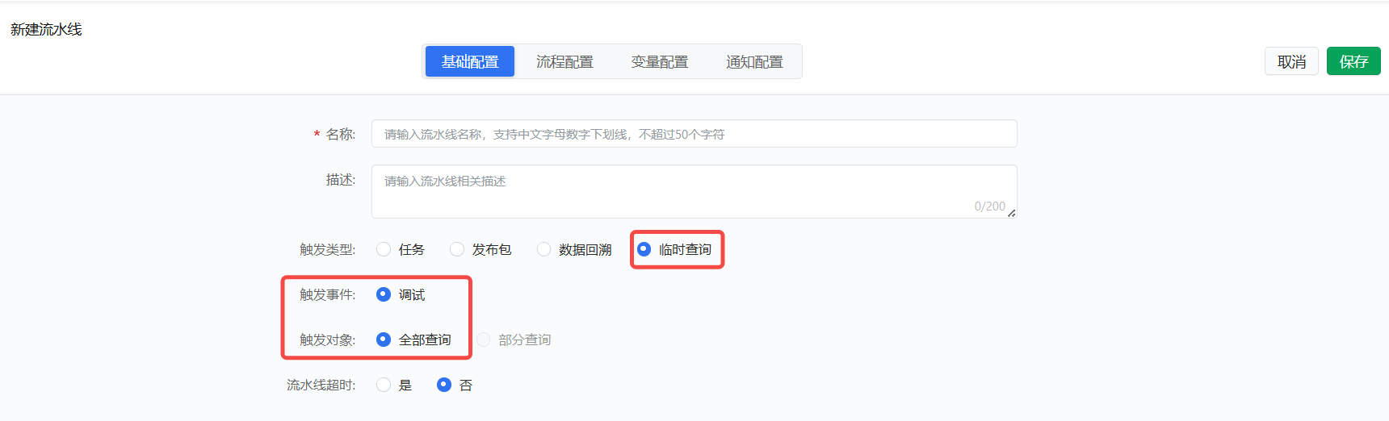
Task: Choose 是 for 流水线超时
Action: point(384,385)
